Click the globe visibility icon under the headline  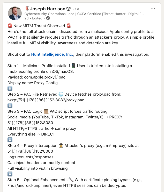point(48,18)
